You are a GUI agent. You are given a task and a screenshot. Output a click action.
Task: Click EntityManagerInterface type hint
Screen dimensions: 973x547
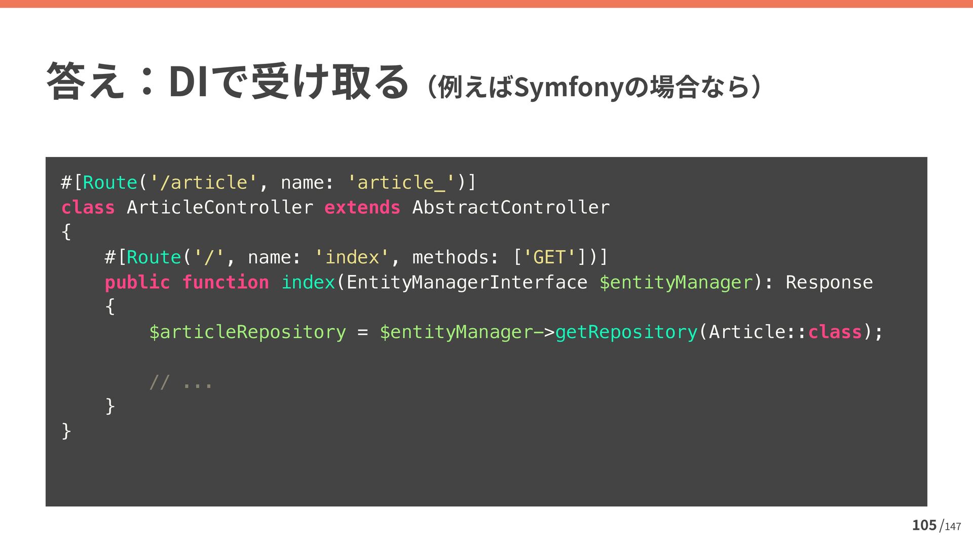click(x=467, y=282)
